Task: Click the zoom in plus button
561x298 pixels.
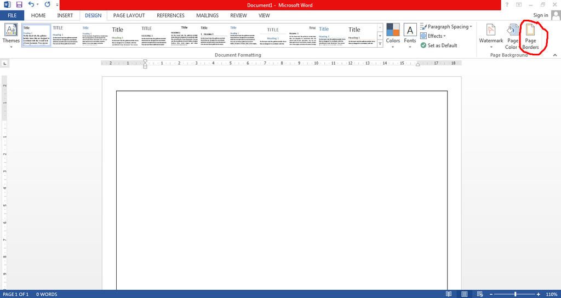Action: pos(539,294)
